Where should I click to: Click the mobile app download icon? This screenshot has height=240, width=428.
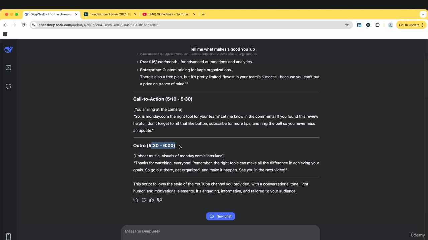coord(8,236)
